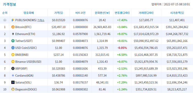Select the Ethereum(ETH) coin name

pyautogui.click(x=25, y=34)
